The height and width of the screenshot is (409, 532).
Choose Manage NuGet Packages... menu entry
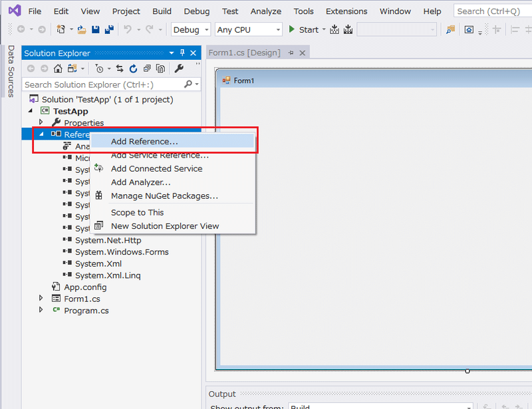(173, 196)
